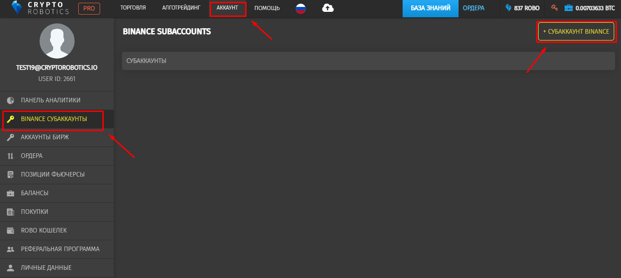Image resolution: width=621 pixels, height=278 pixels.
Task: Open the Помощь menu
Action: (267, 8)
